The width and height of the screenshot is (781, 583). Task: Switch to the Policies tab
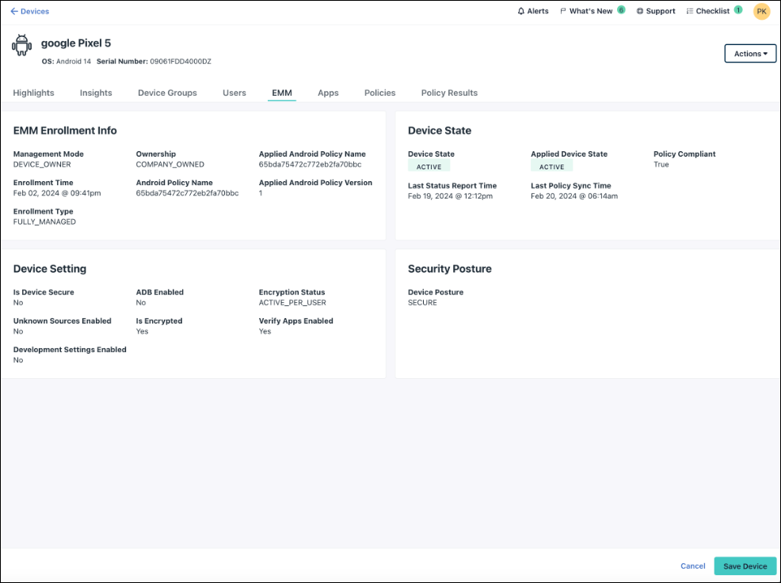379,93
